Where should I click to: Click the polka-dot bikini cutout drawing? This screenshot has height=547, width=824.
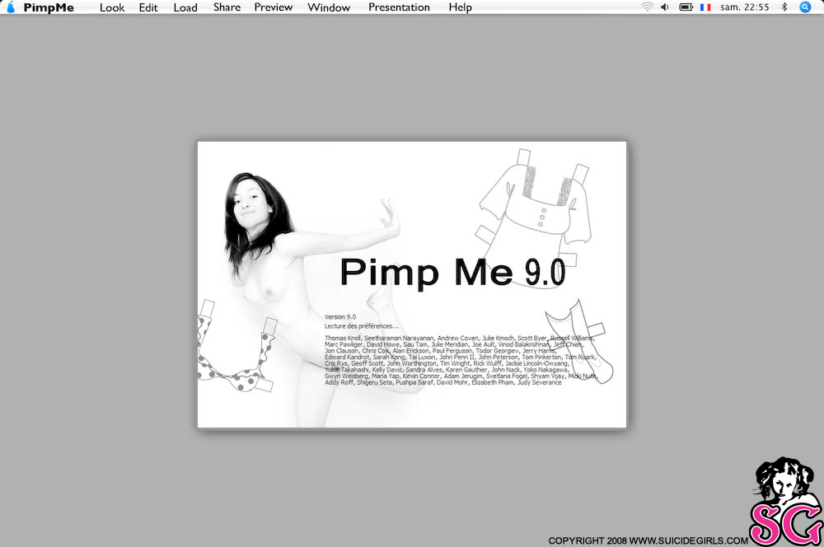click(x=236, y=347)
